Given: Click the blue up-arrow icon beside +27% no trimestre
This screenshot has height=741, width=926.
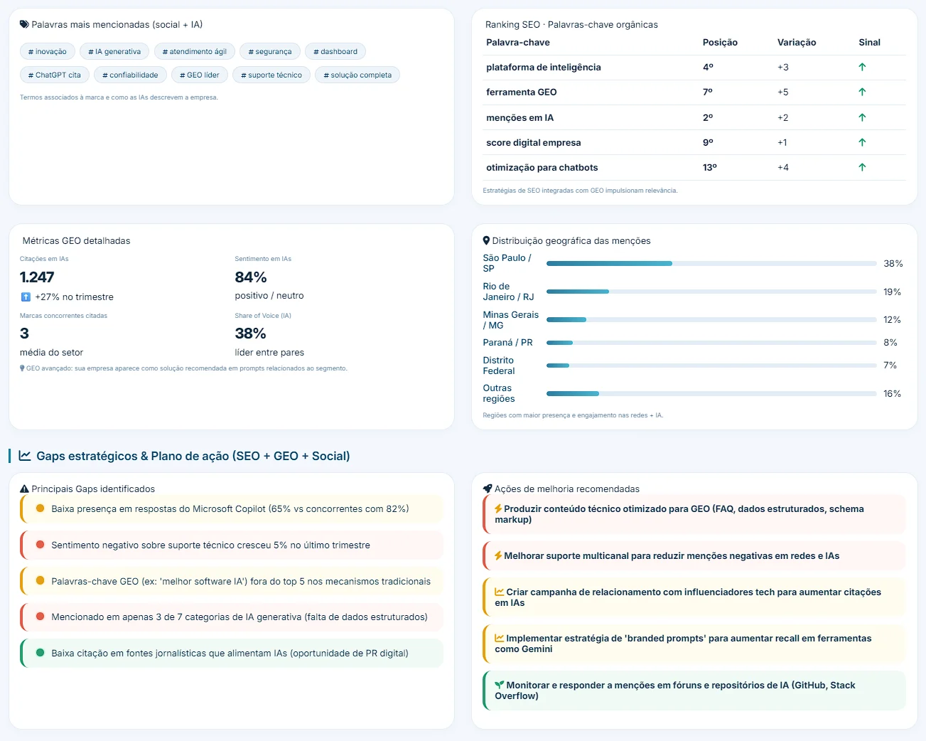Looking at the screenshot, I should (x=26, y=297).
